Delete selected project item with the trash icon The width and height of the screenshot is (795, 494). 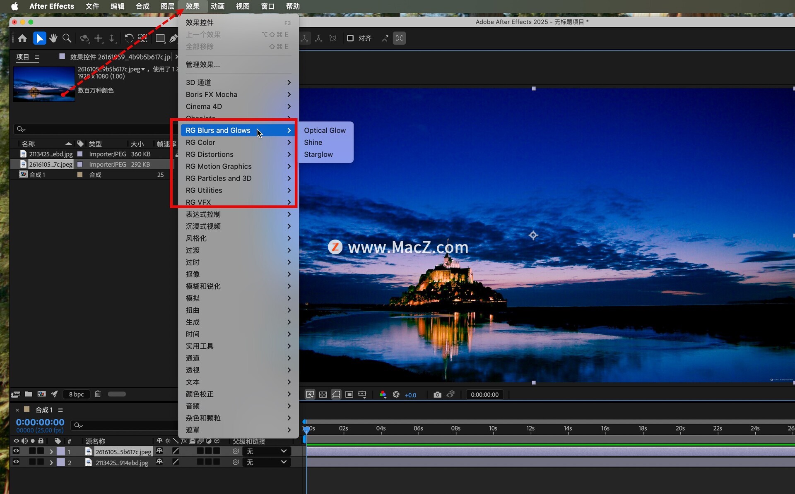click(98, 394)
